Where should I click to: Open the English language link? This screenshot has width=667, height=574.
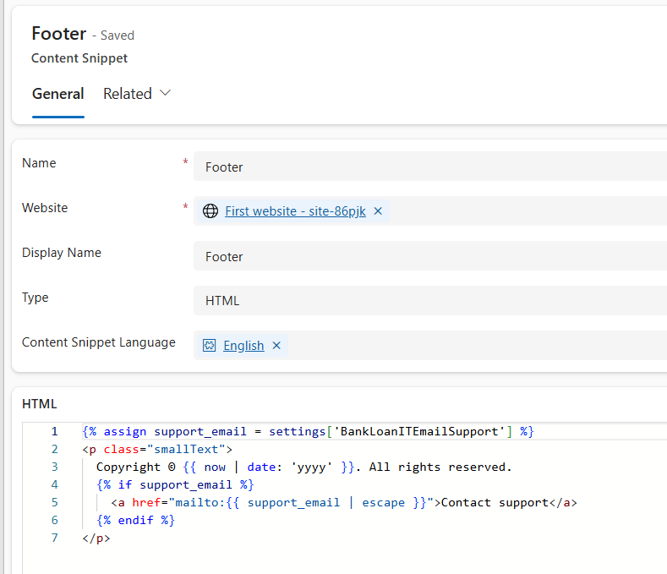click(x=243, y=346)
